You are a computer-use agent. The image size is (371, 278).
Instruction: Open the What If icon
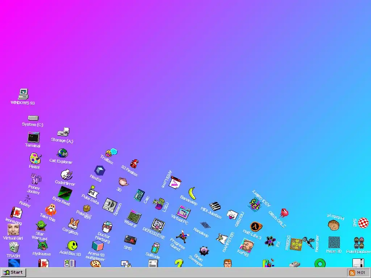[134, 217]
